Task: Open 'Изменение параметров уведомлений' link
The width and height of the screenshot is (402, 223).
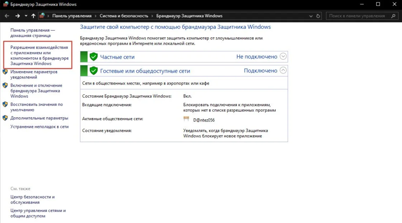Action: tap(34, 74)
